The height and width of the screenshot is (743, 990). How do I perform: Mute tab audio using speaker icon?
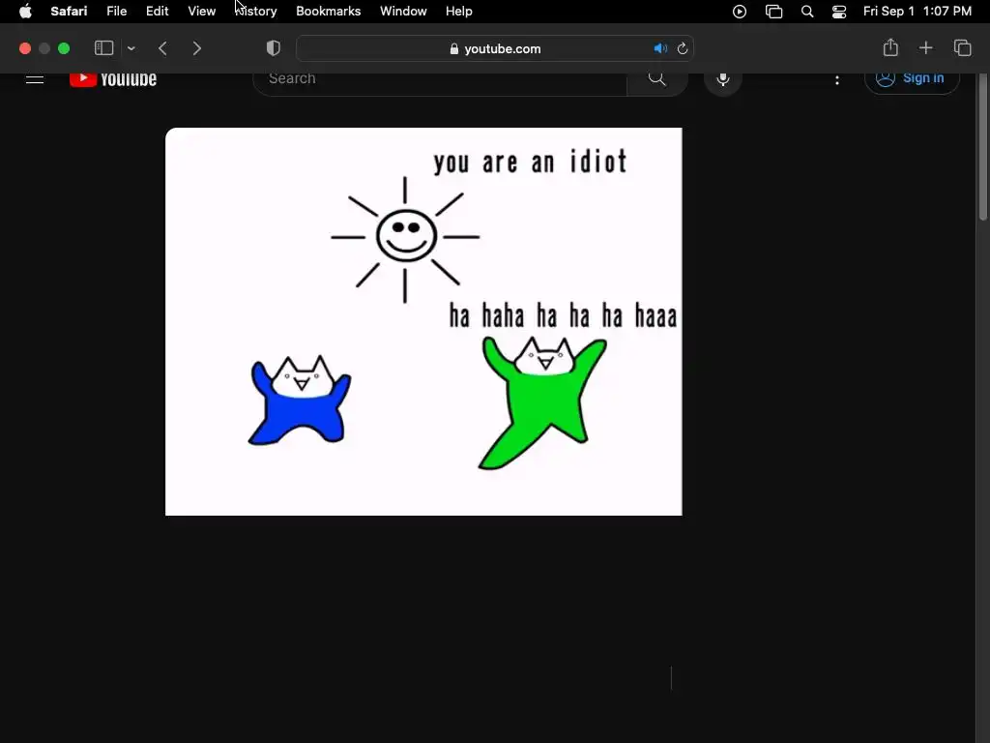(x=660, y=48)
